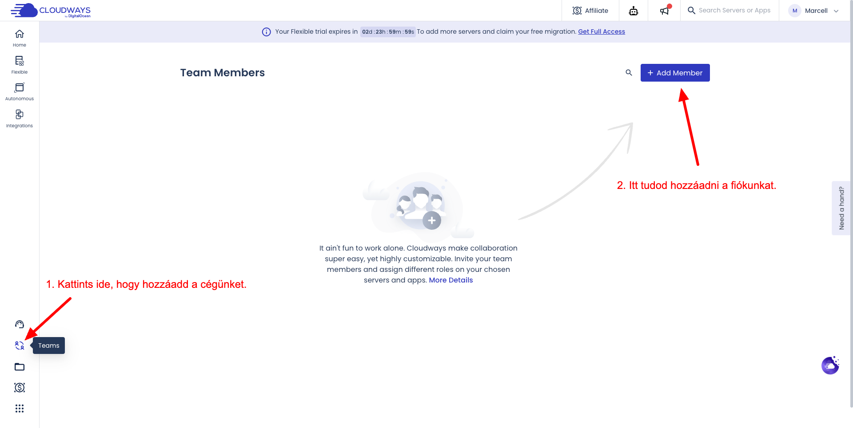Open the Autonomous section in sidebar
853x428 pixels.
[20, 92]
